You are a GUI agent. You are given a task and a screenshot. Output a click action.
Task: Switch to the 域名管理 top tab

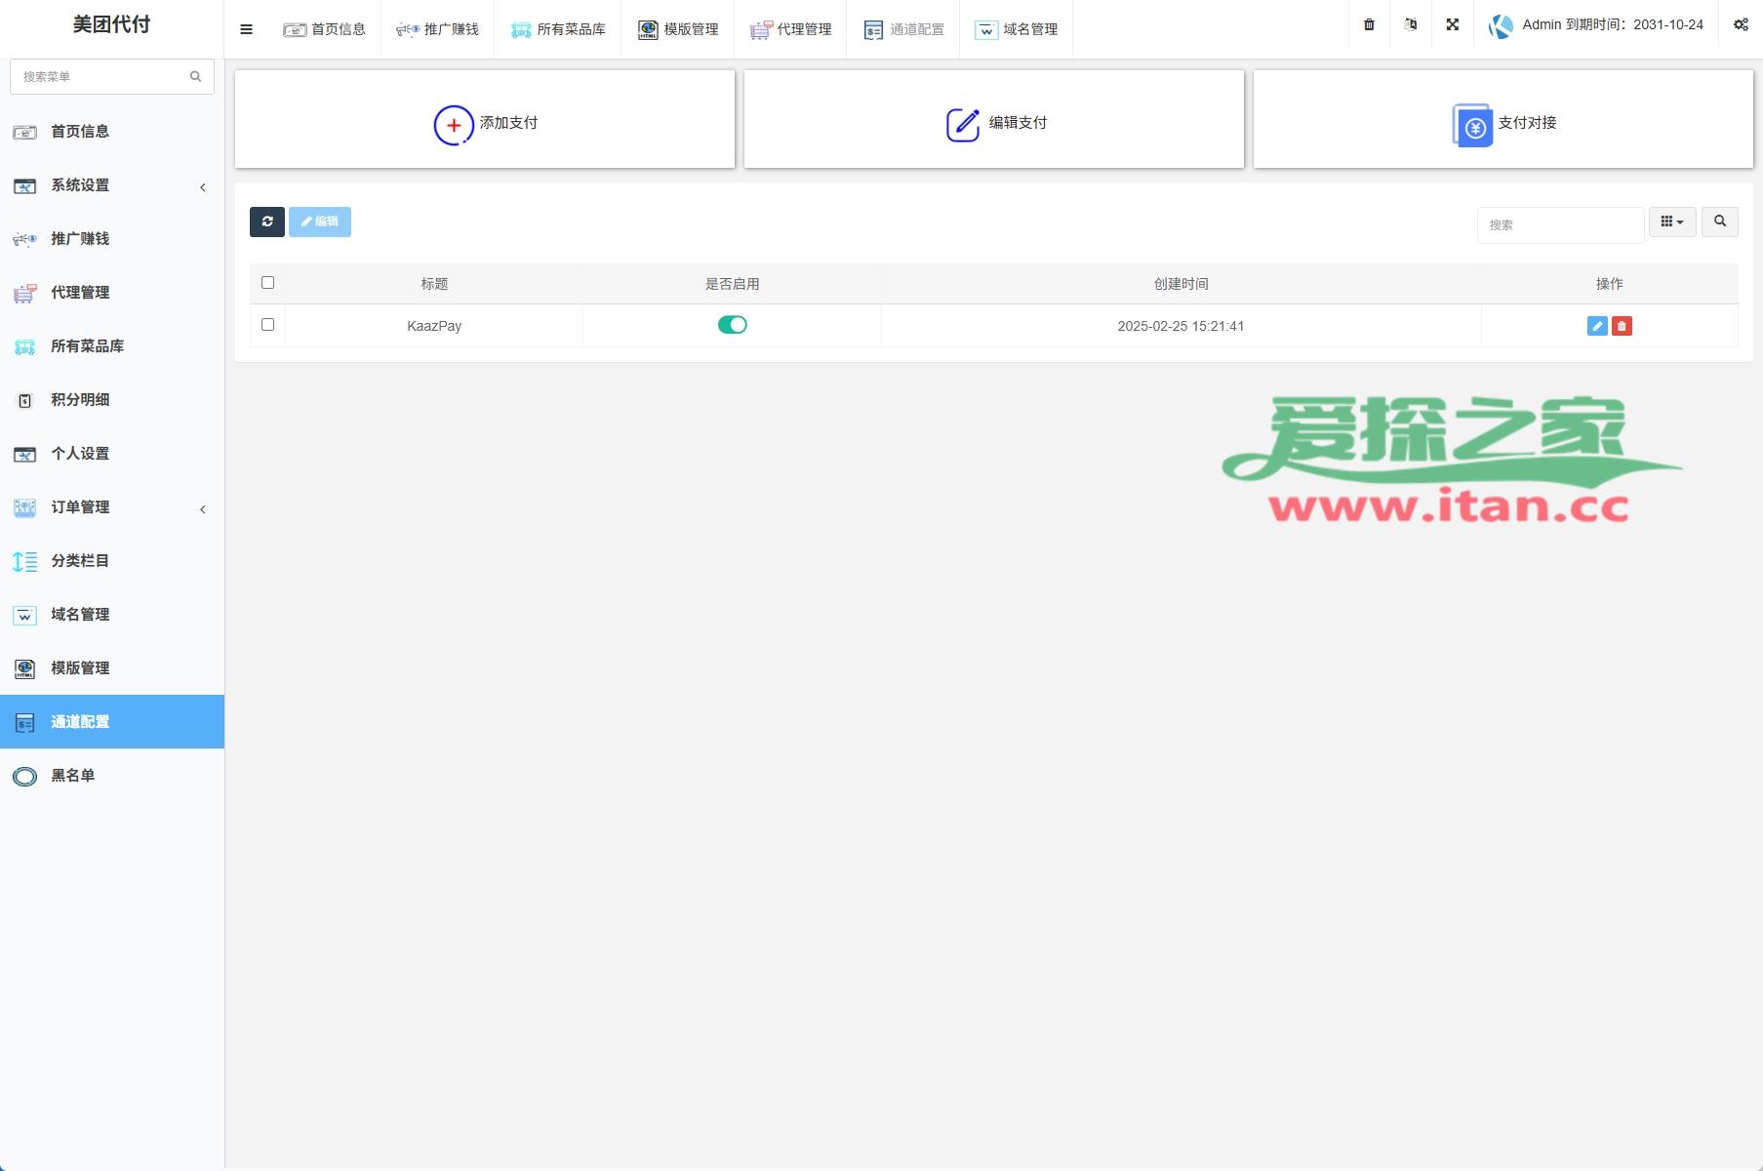1016,29
